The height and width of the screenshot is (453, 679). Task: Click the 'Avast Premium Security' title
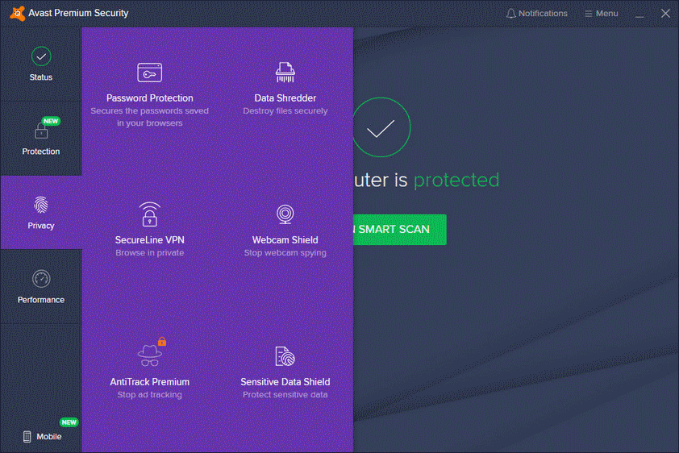click(78, 14)
